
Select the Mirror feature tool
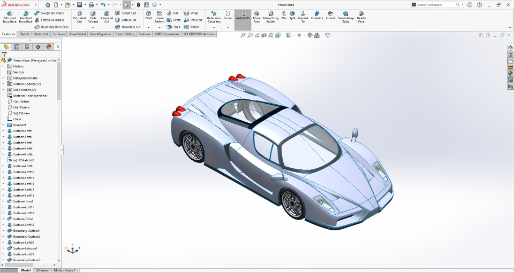pyautogui.click(x=191, y=27)
